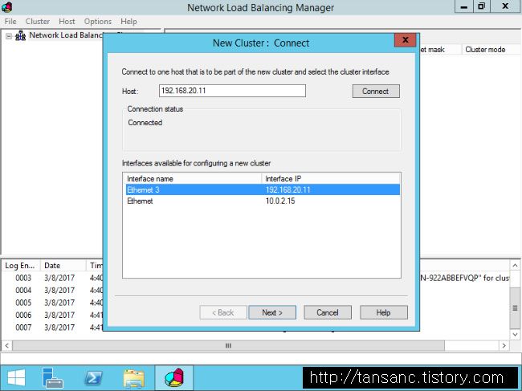Viewport: 522px width, 391px height.
Task: Click the Interface name column header
Action: [193, 179]
